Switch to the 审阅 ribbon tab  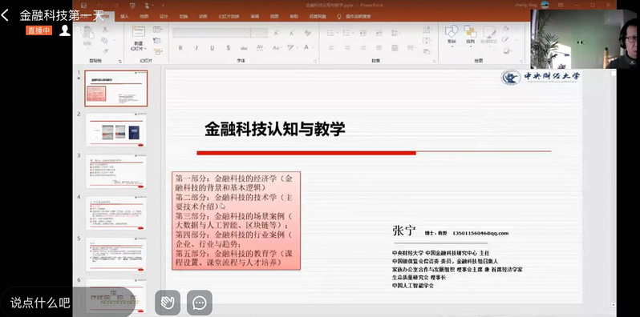click(255, 17)
